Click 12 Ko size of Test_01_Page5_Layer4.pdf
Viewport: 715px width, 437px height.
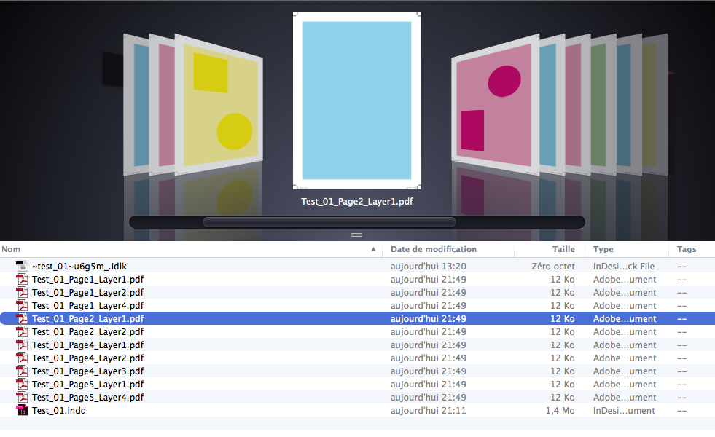562,398
